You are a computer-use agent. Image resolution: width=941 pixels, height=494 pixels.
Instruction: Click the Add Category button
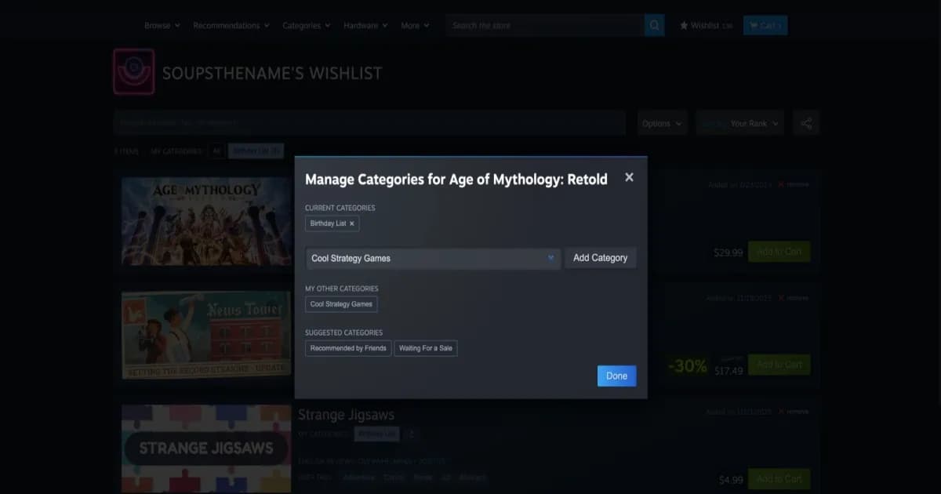point(600,258)
